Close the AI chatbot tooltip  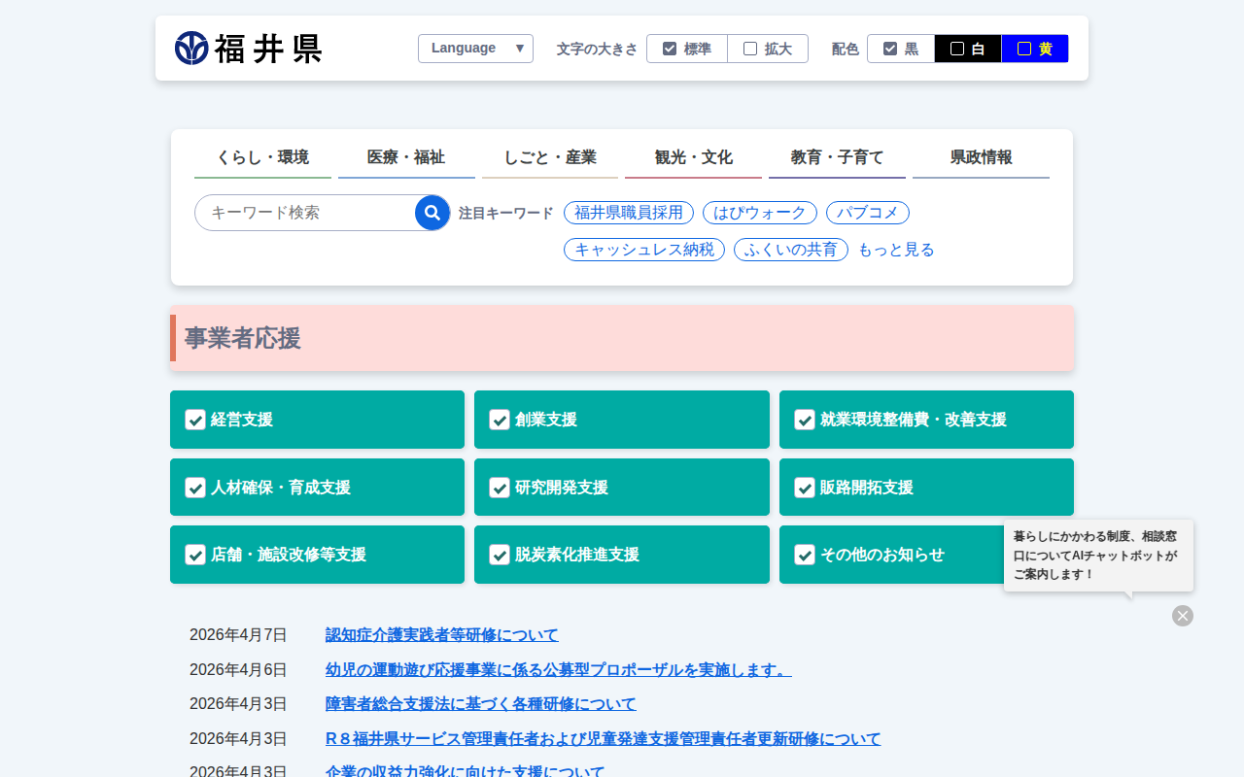(1182, 616)
